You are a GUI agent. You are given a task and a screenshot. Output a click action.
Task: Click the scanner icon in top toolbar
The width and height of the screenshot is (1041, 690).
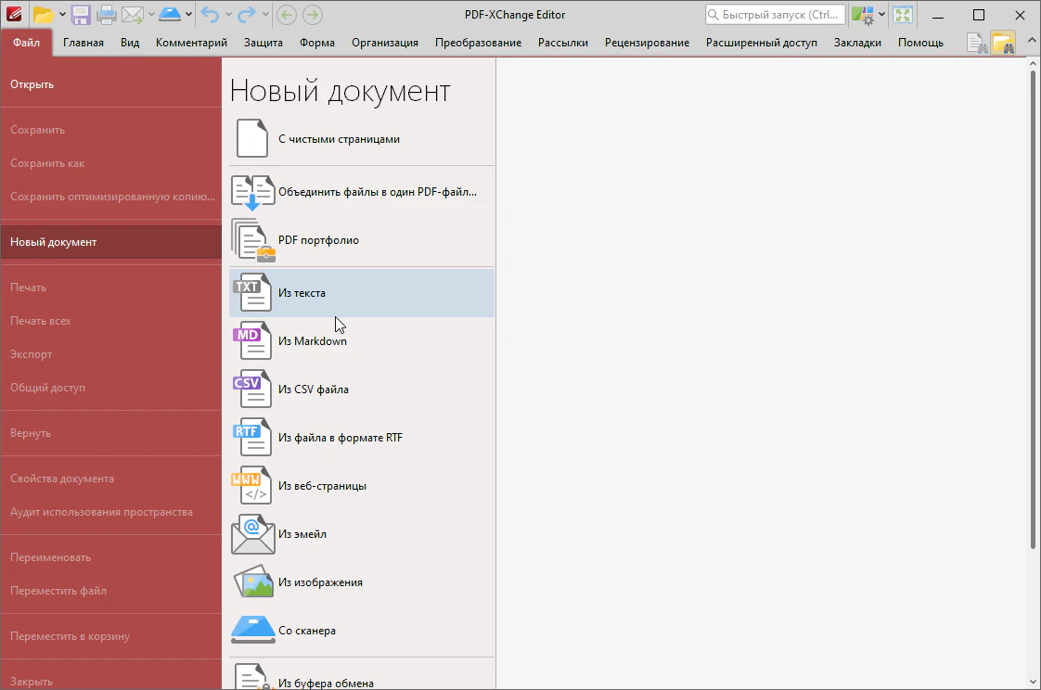click(169, 15)
